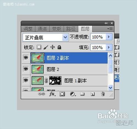
Task: Expand the 填充 fill slider arrow
Action: (x=109, y=47)
